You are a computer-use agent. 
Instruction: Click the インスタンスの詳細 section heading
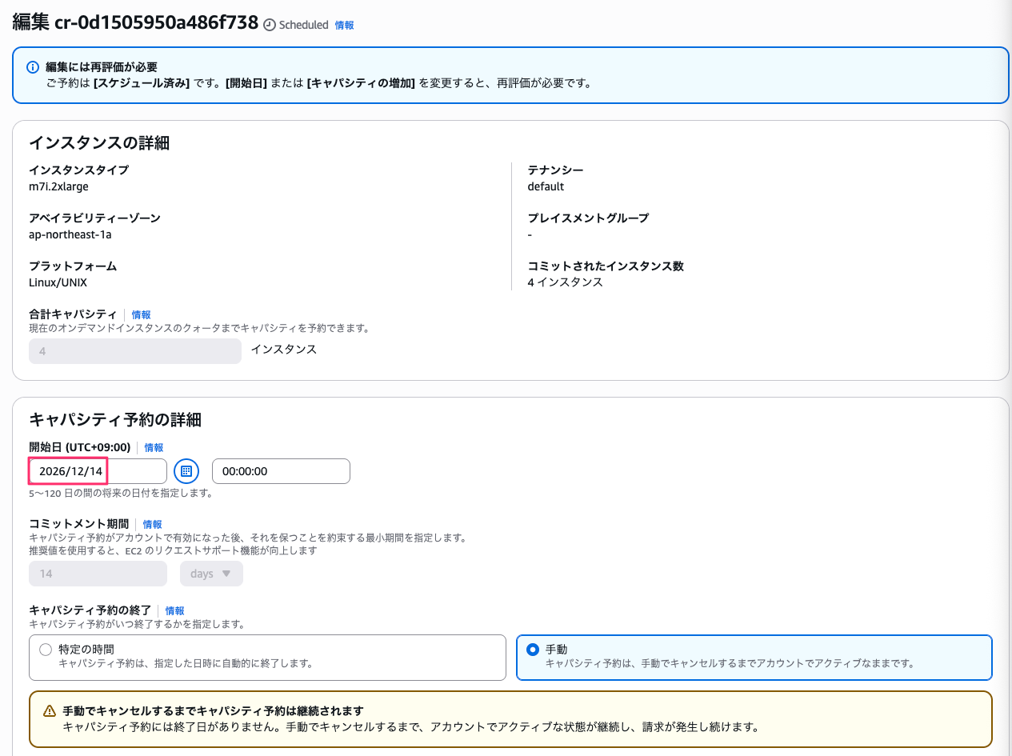pos(99,143)
